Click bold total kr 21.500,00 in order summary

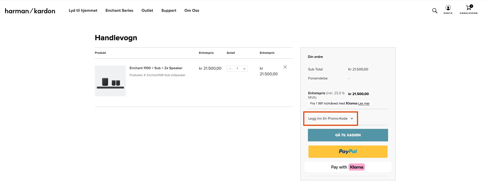358,94
